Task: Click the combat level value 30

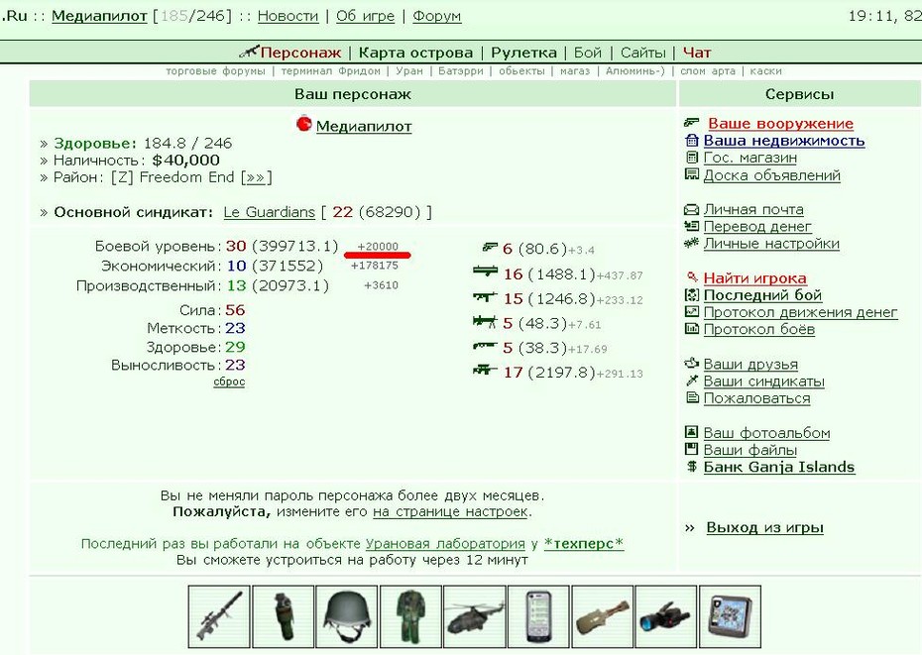Action: click(236, 246)
